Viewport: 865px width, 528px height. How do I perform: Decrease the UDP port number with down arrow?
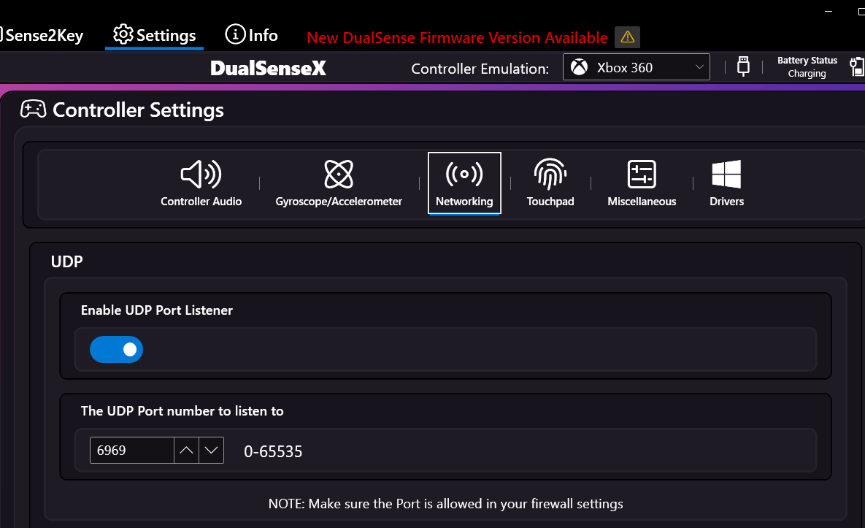click(211, 450)
